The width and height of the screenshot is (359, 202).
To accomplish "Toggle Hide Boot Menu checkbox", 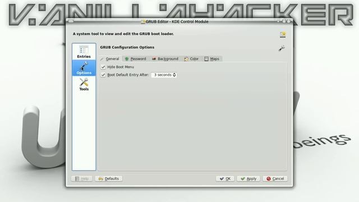I will point(103,67).
